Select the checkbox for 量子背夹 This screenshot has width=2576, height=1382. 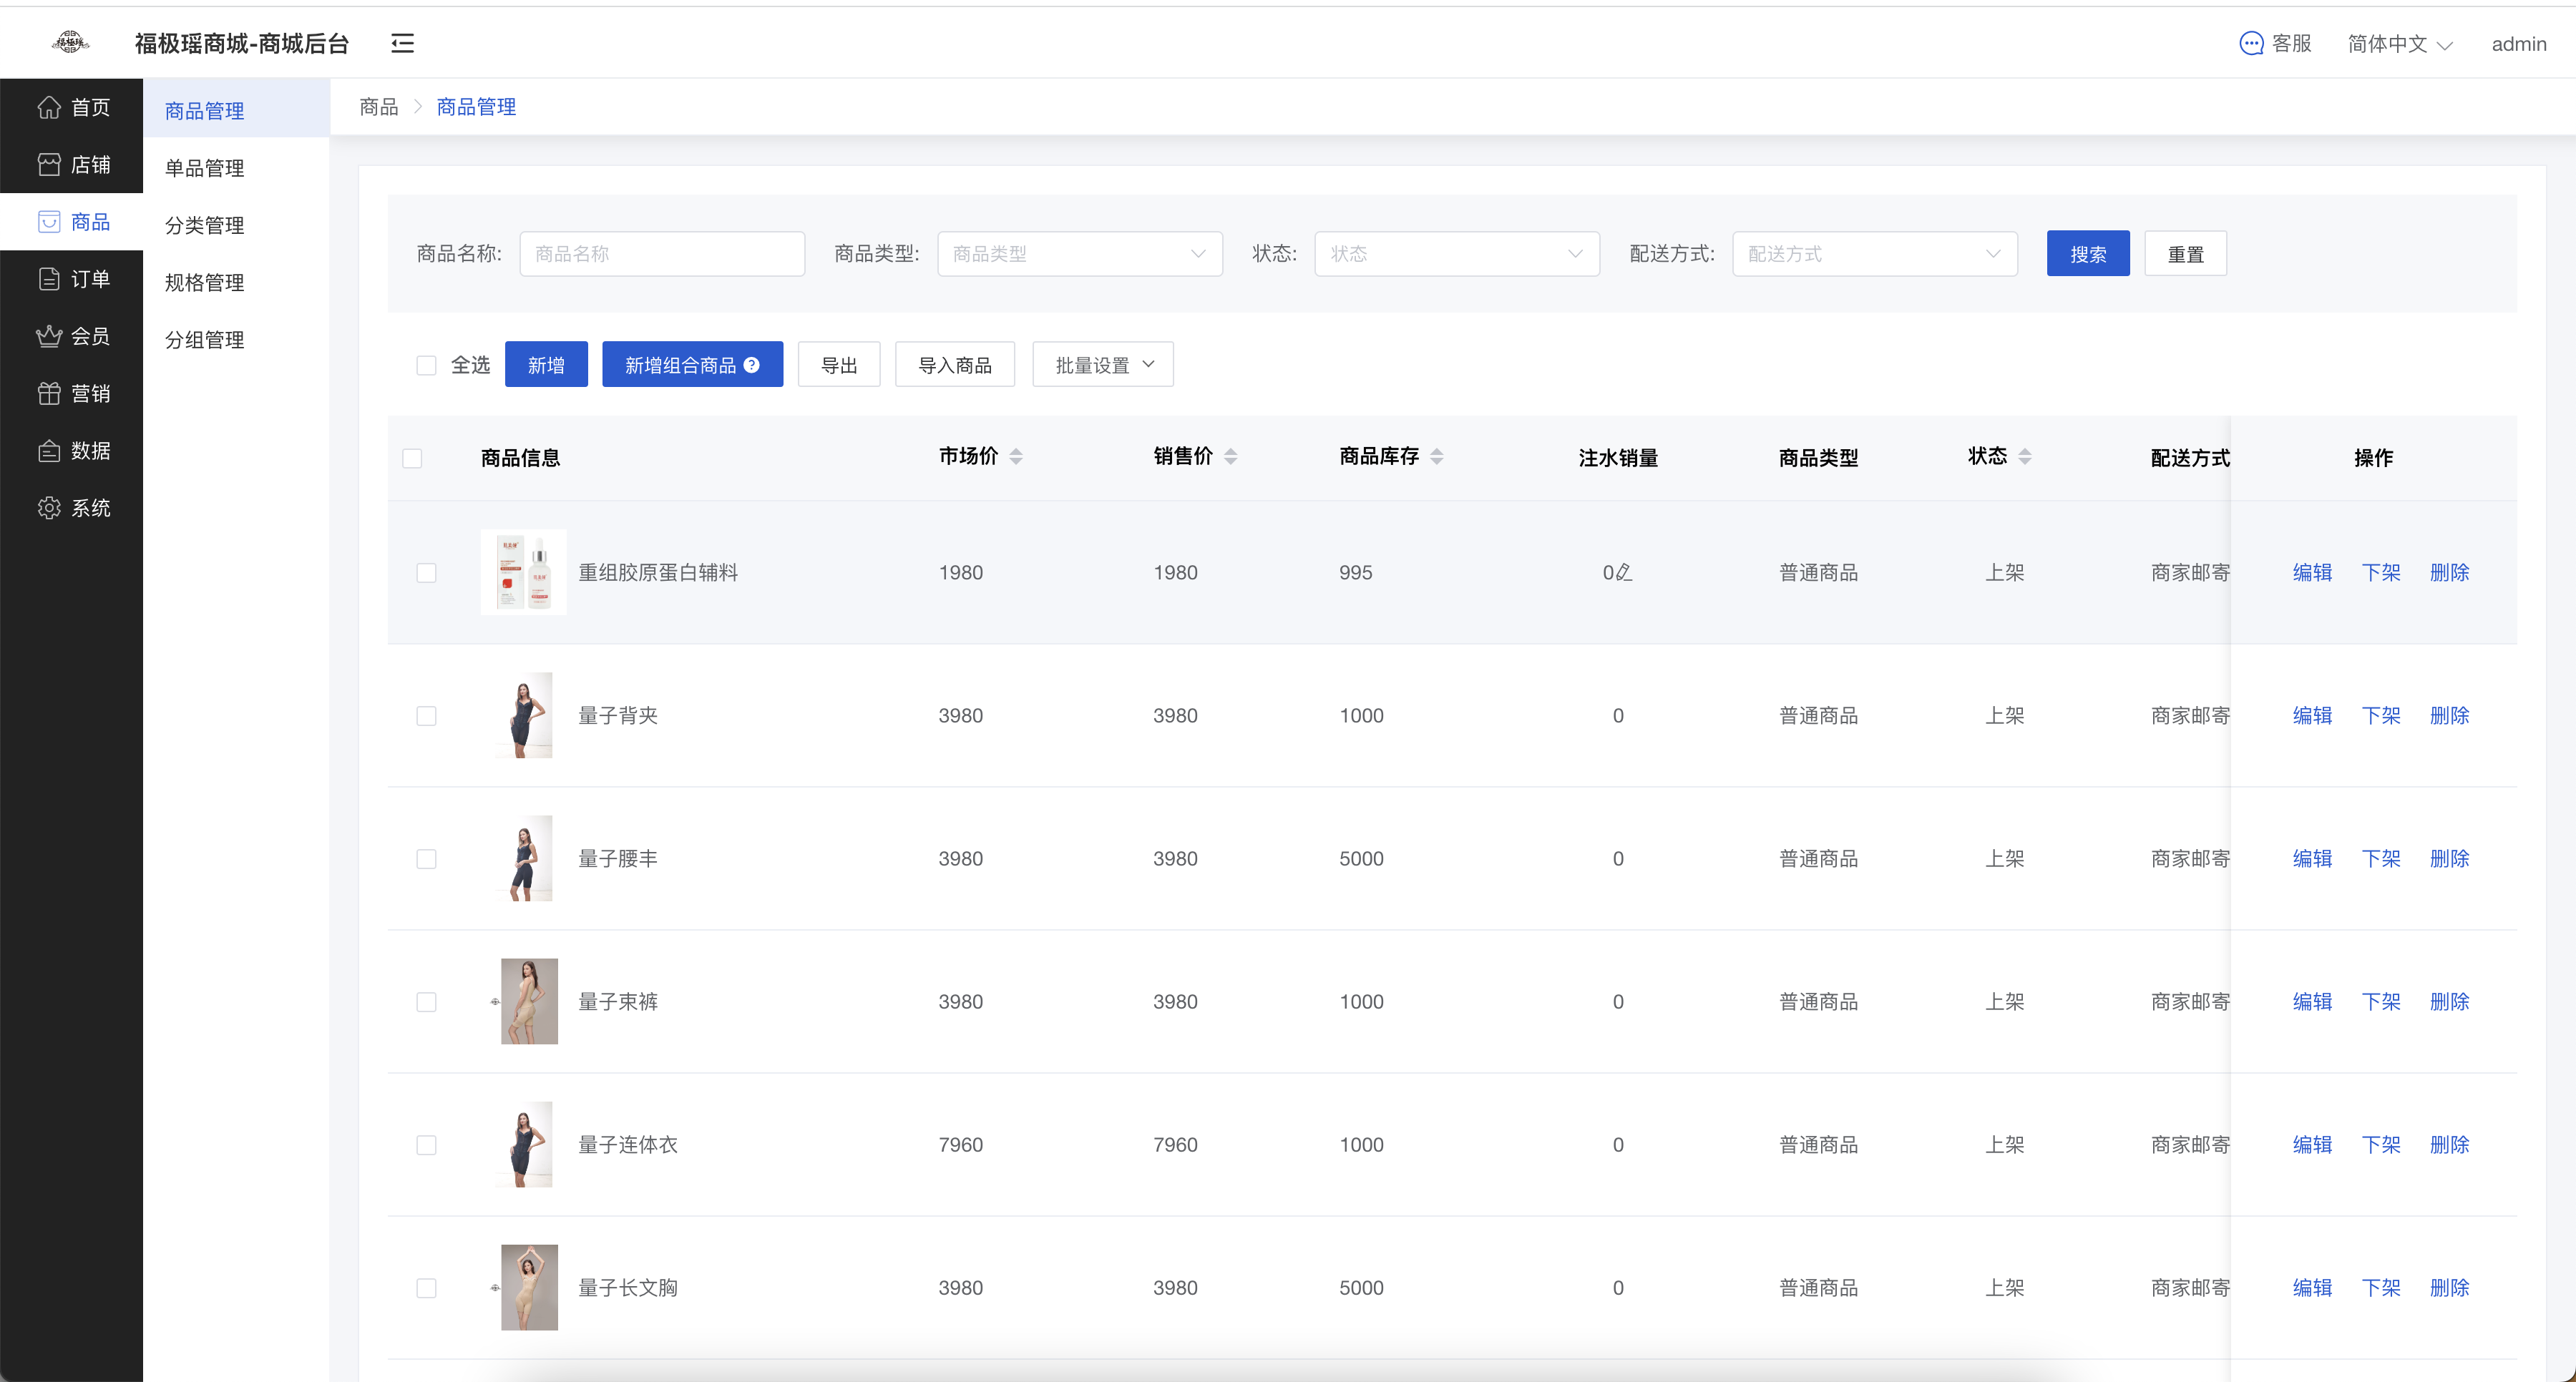[426, 715]
